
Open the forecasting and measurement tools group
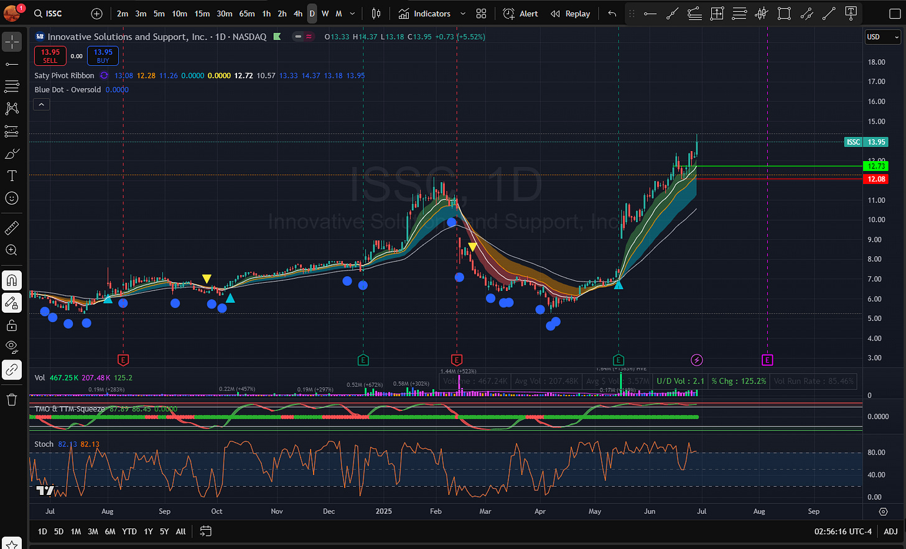[12, 131]
